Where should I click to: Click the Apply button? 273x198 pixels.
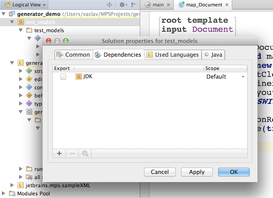(x=197, y=172)
